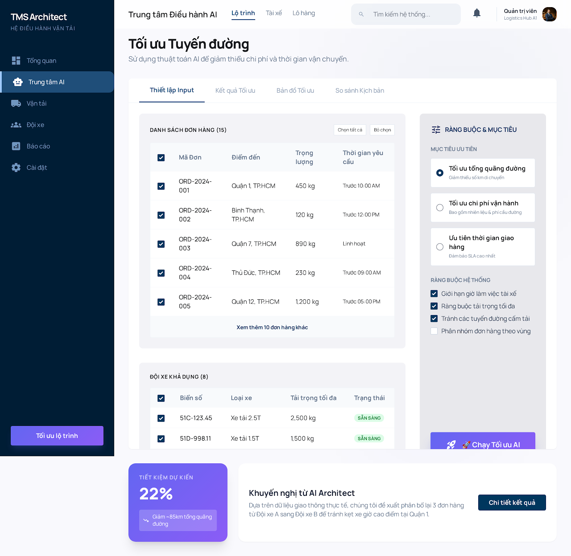571x556 pixels.
Task: Click the rocket icon on Chạy Tối ưu AI
Action: (451, 444)
